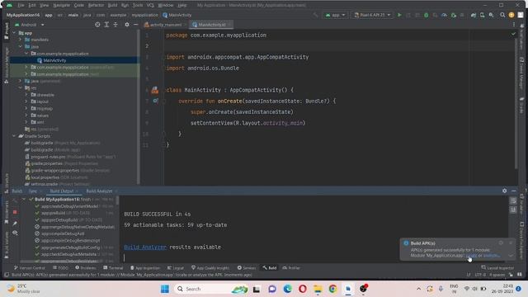Select the local.properties file
Screen dimensions: 528x297
[x=45, y=177]
